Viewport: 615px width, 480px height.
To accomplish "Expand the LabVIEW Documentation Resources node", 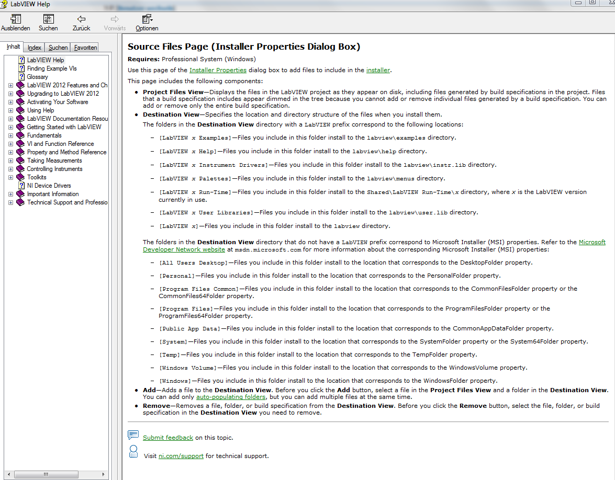I will (10, 119).
